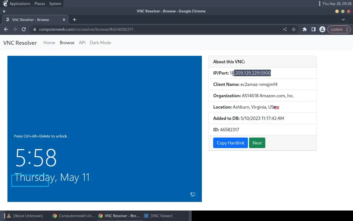Select the VNC Resolver - Browse tab
Image resolution: width=353 pixels, height=221 pixels.
35,20
